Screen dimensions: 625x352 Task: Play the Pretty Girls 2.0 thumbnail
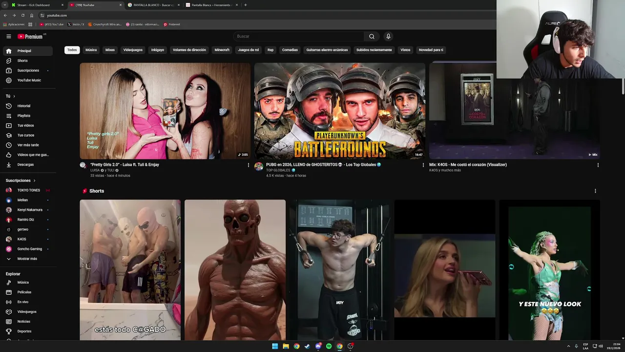click(165, 110)
